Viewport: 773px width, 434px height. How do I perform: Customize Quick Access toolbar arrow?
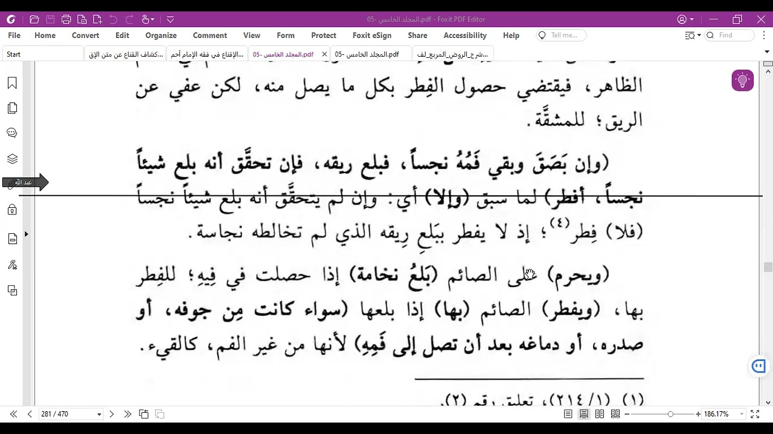[x=170, y=19]
